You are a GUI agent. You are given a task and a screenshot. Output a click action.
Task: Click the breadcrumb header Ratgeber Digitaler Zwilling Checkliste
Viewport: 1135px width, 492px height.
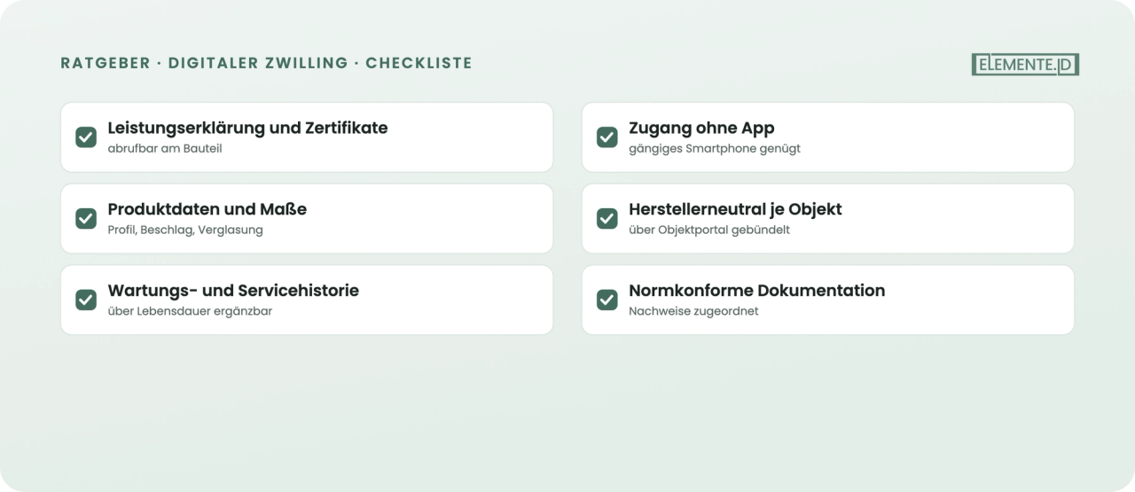pos(266,63)
